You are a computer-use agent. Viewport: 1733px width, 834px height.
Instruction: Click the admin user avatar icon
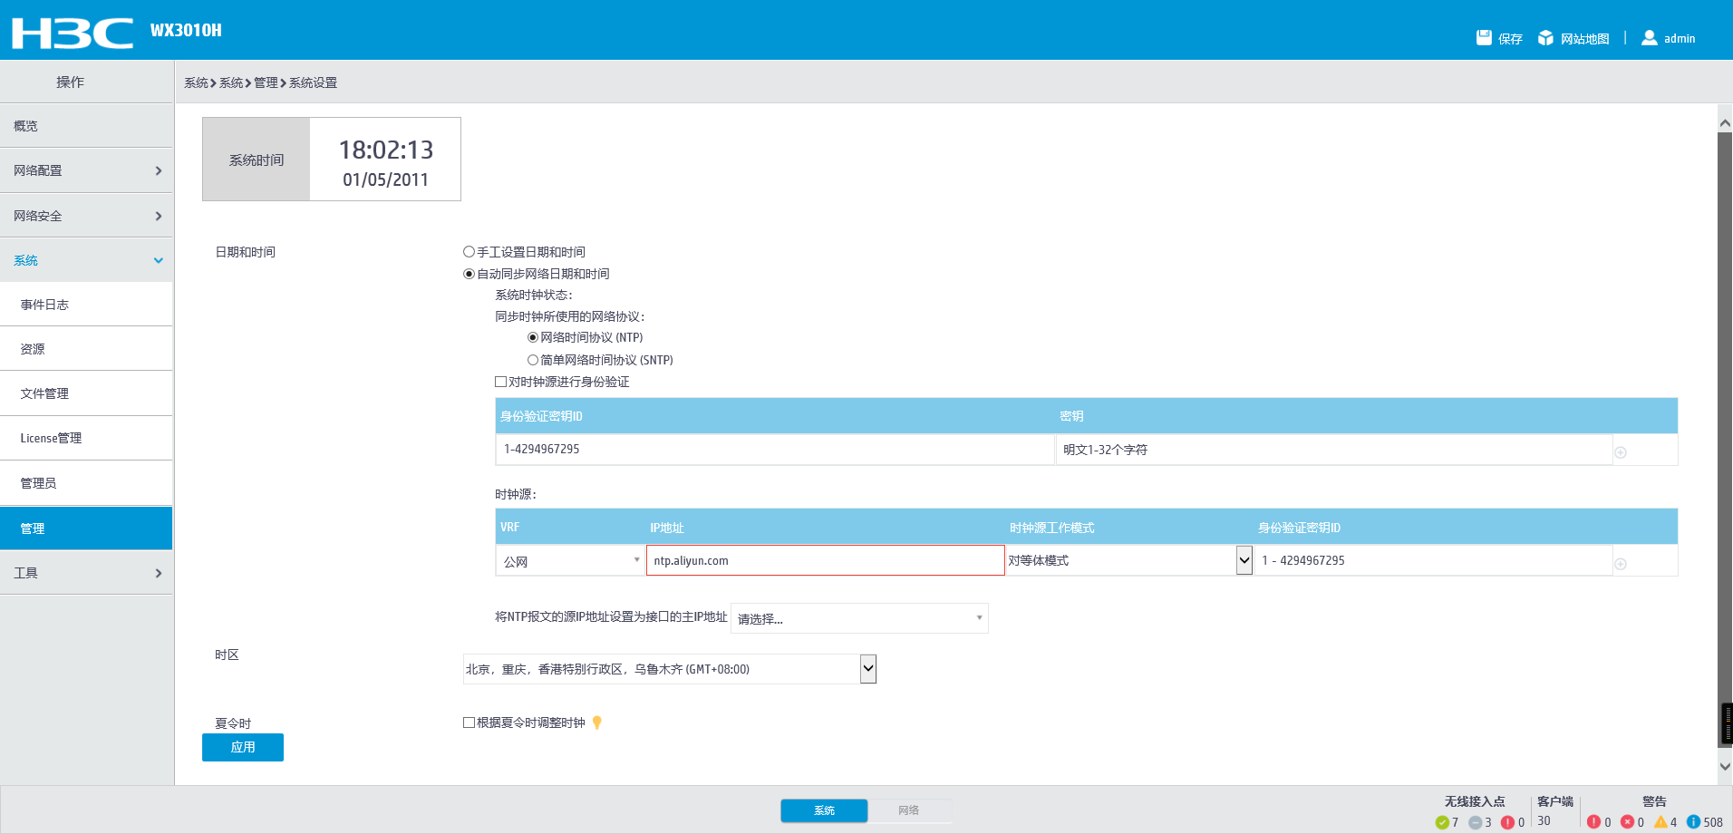coord(1650,38)
